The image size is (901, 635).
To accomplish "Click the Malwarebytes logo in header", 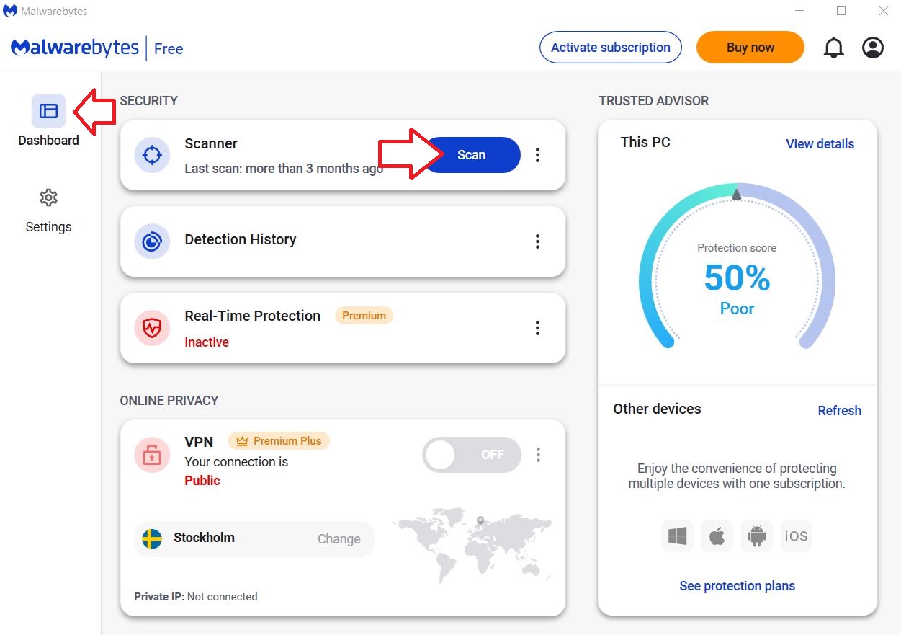I will tap(75, 48).
